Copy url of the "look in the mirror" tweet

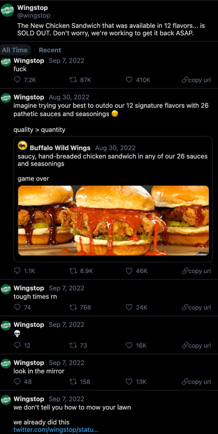tap(196, 382)
